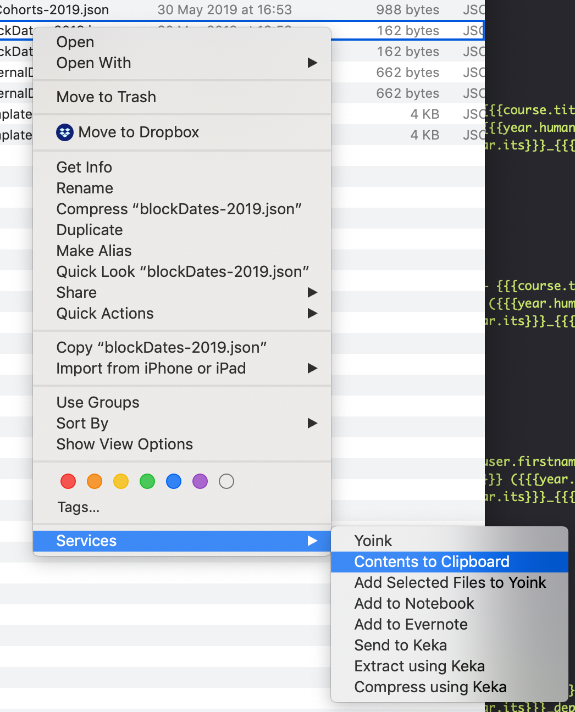Viewport: 575px width, 712px height.
Task: Click the first 4 KB file size
Action: click(425, 114)
